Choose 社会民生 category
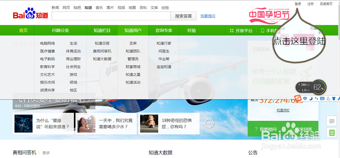340x158 pixels. tap(74, 67)
